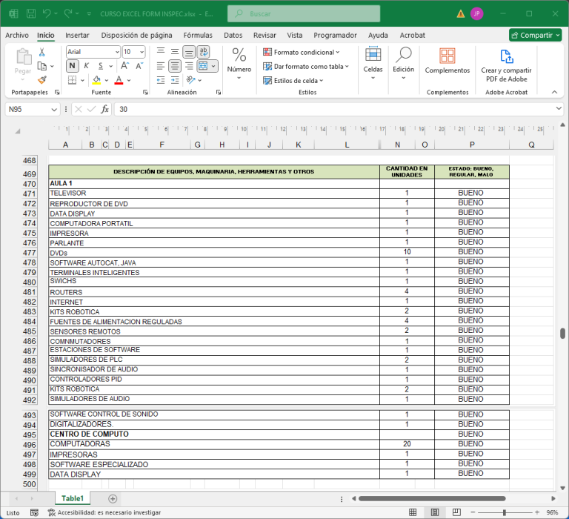Toggle bold N formatting button
The height and width of the screenshot is (519, 569).
point(73,66)
